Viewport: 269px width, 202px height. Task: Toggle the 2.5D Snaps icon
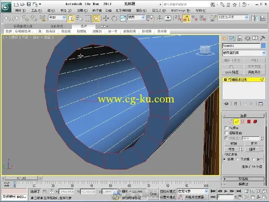pos(178,18)
